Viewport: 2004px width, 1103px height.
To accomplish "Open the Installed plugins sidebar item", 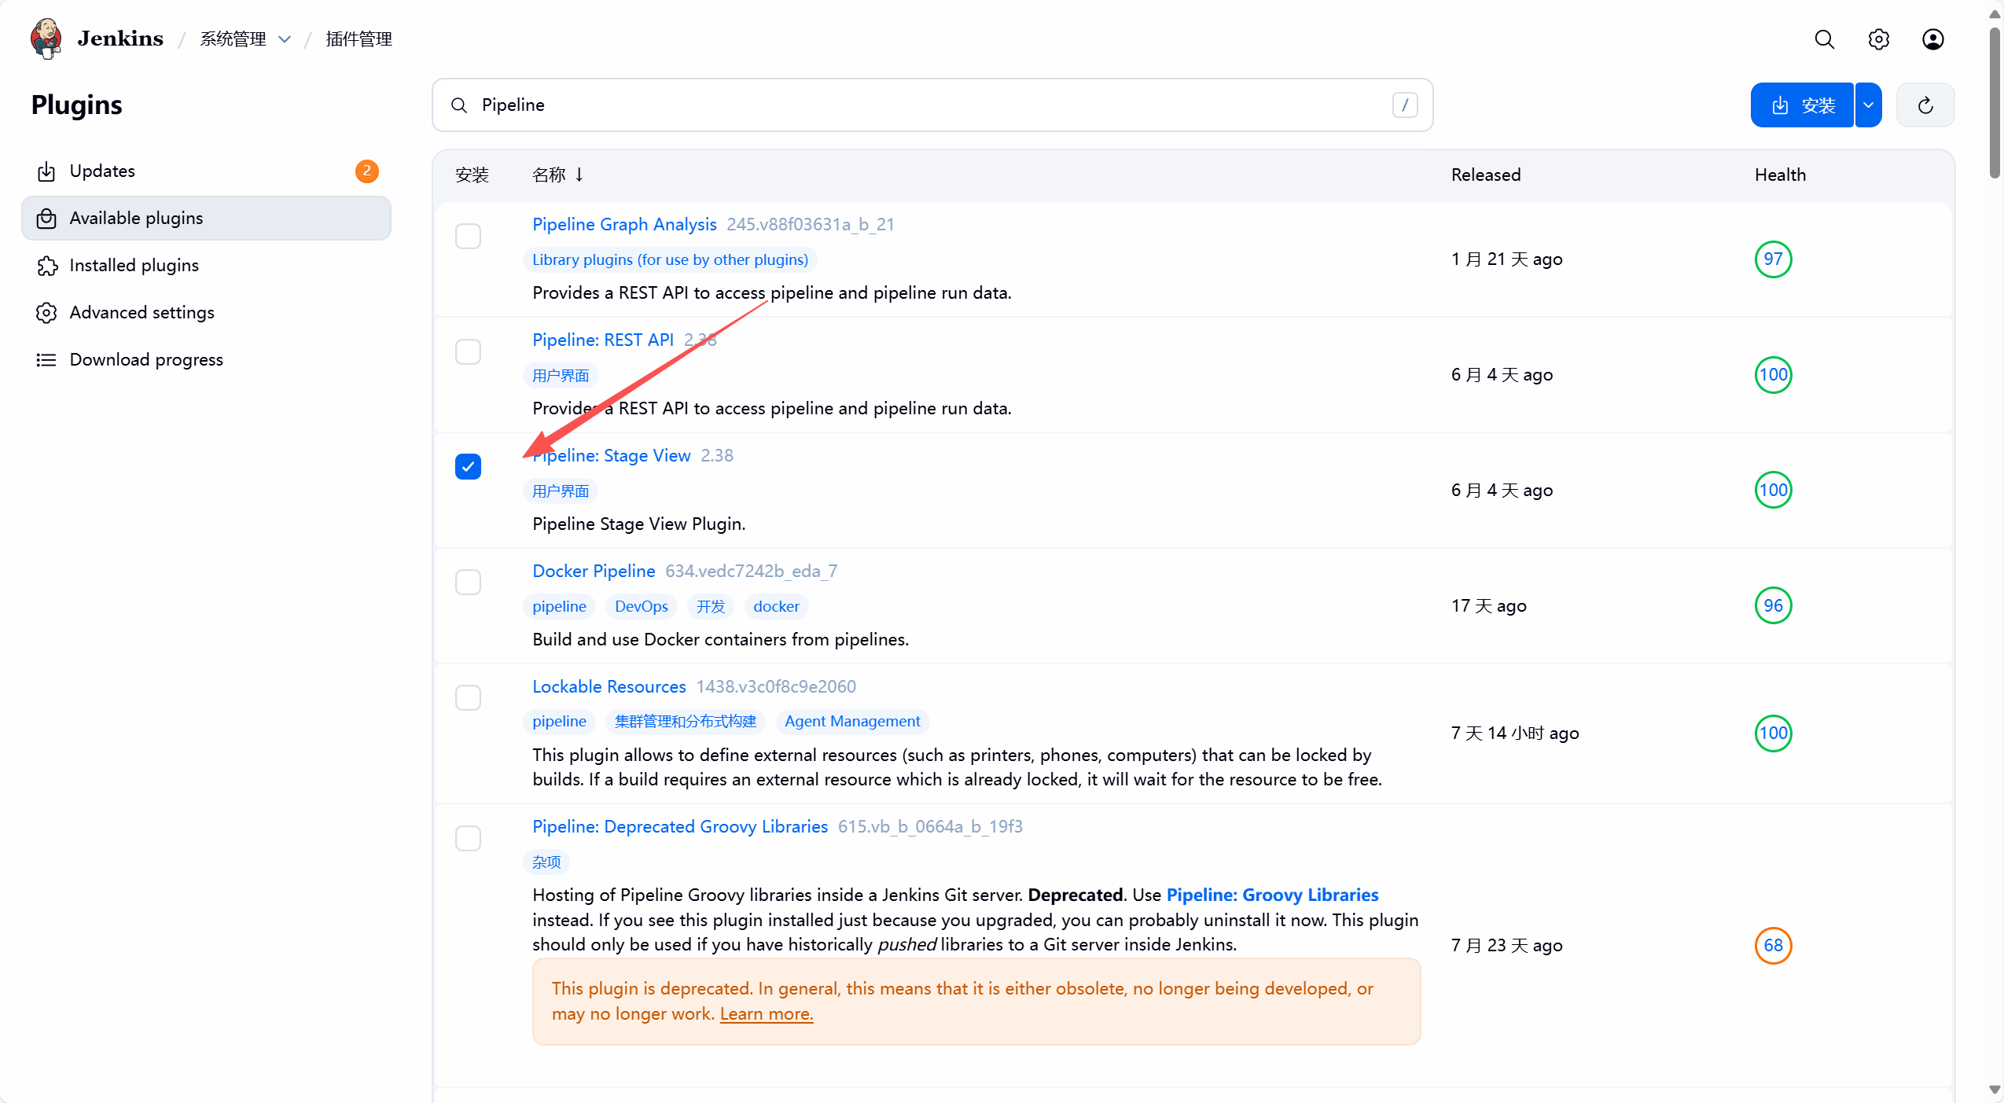I will [134, 266].
